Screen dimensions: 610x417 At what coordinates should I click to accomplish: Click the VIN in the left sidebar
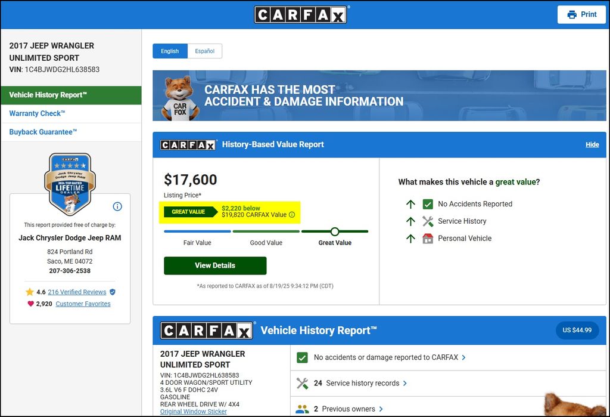click(54, 70)
